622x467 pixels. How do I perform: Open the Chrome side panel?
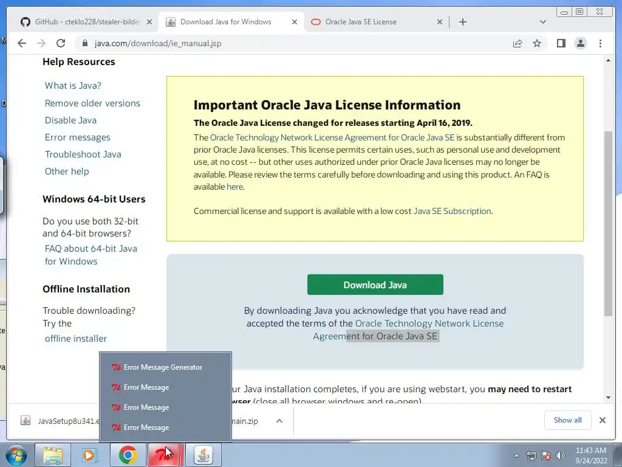(561, 43)
